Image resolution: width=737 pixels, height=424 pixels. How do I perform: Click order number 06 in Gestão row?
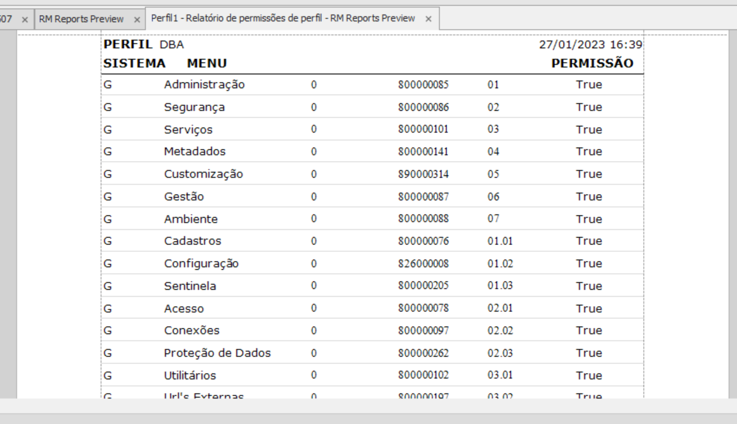pyautogui.click(x=493, y=197)
